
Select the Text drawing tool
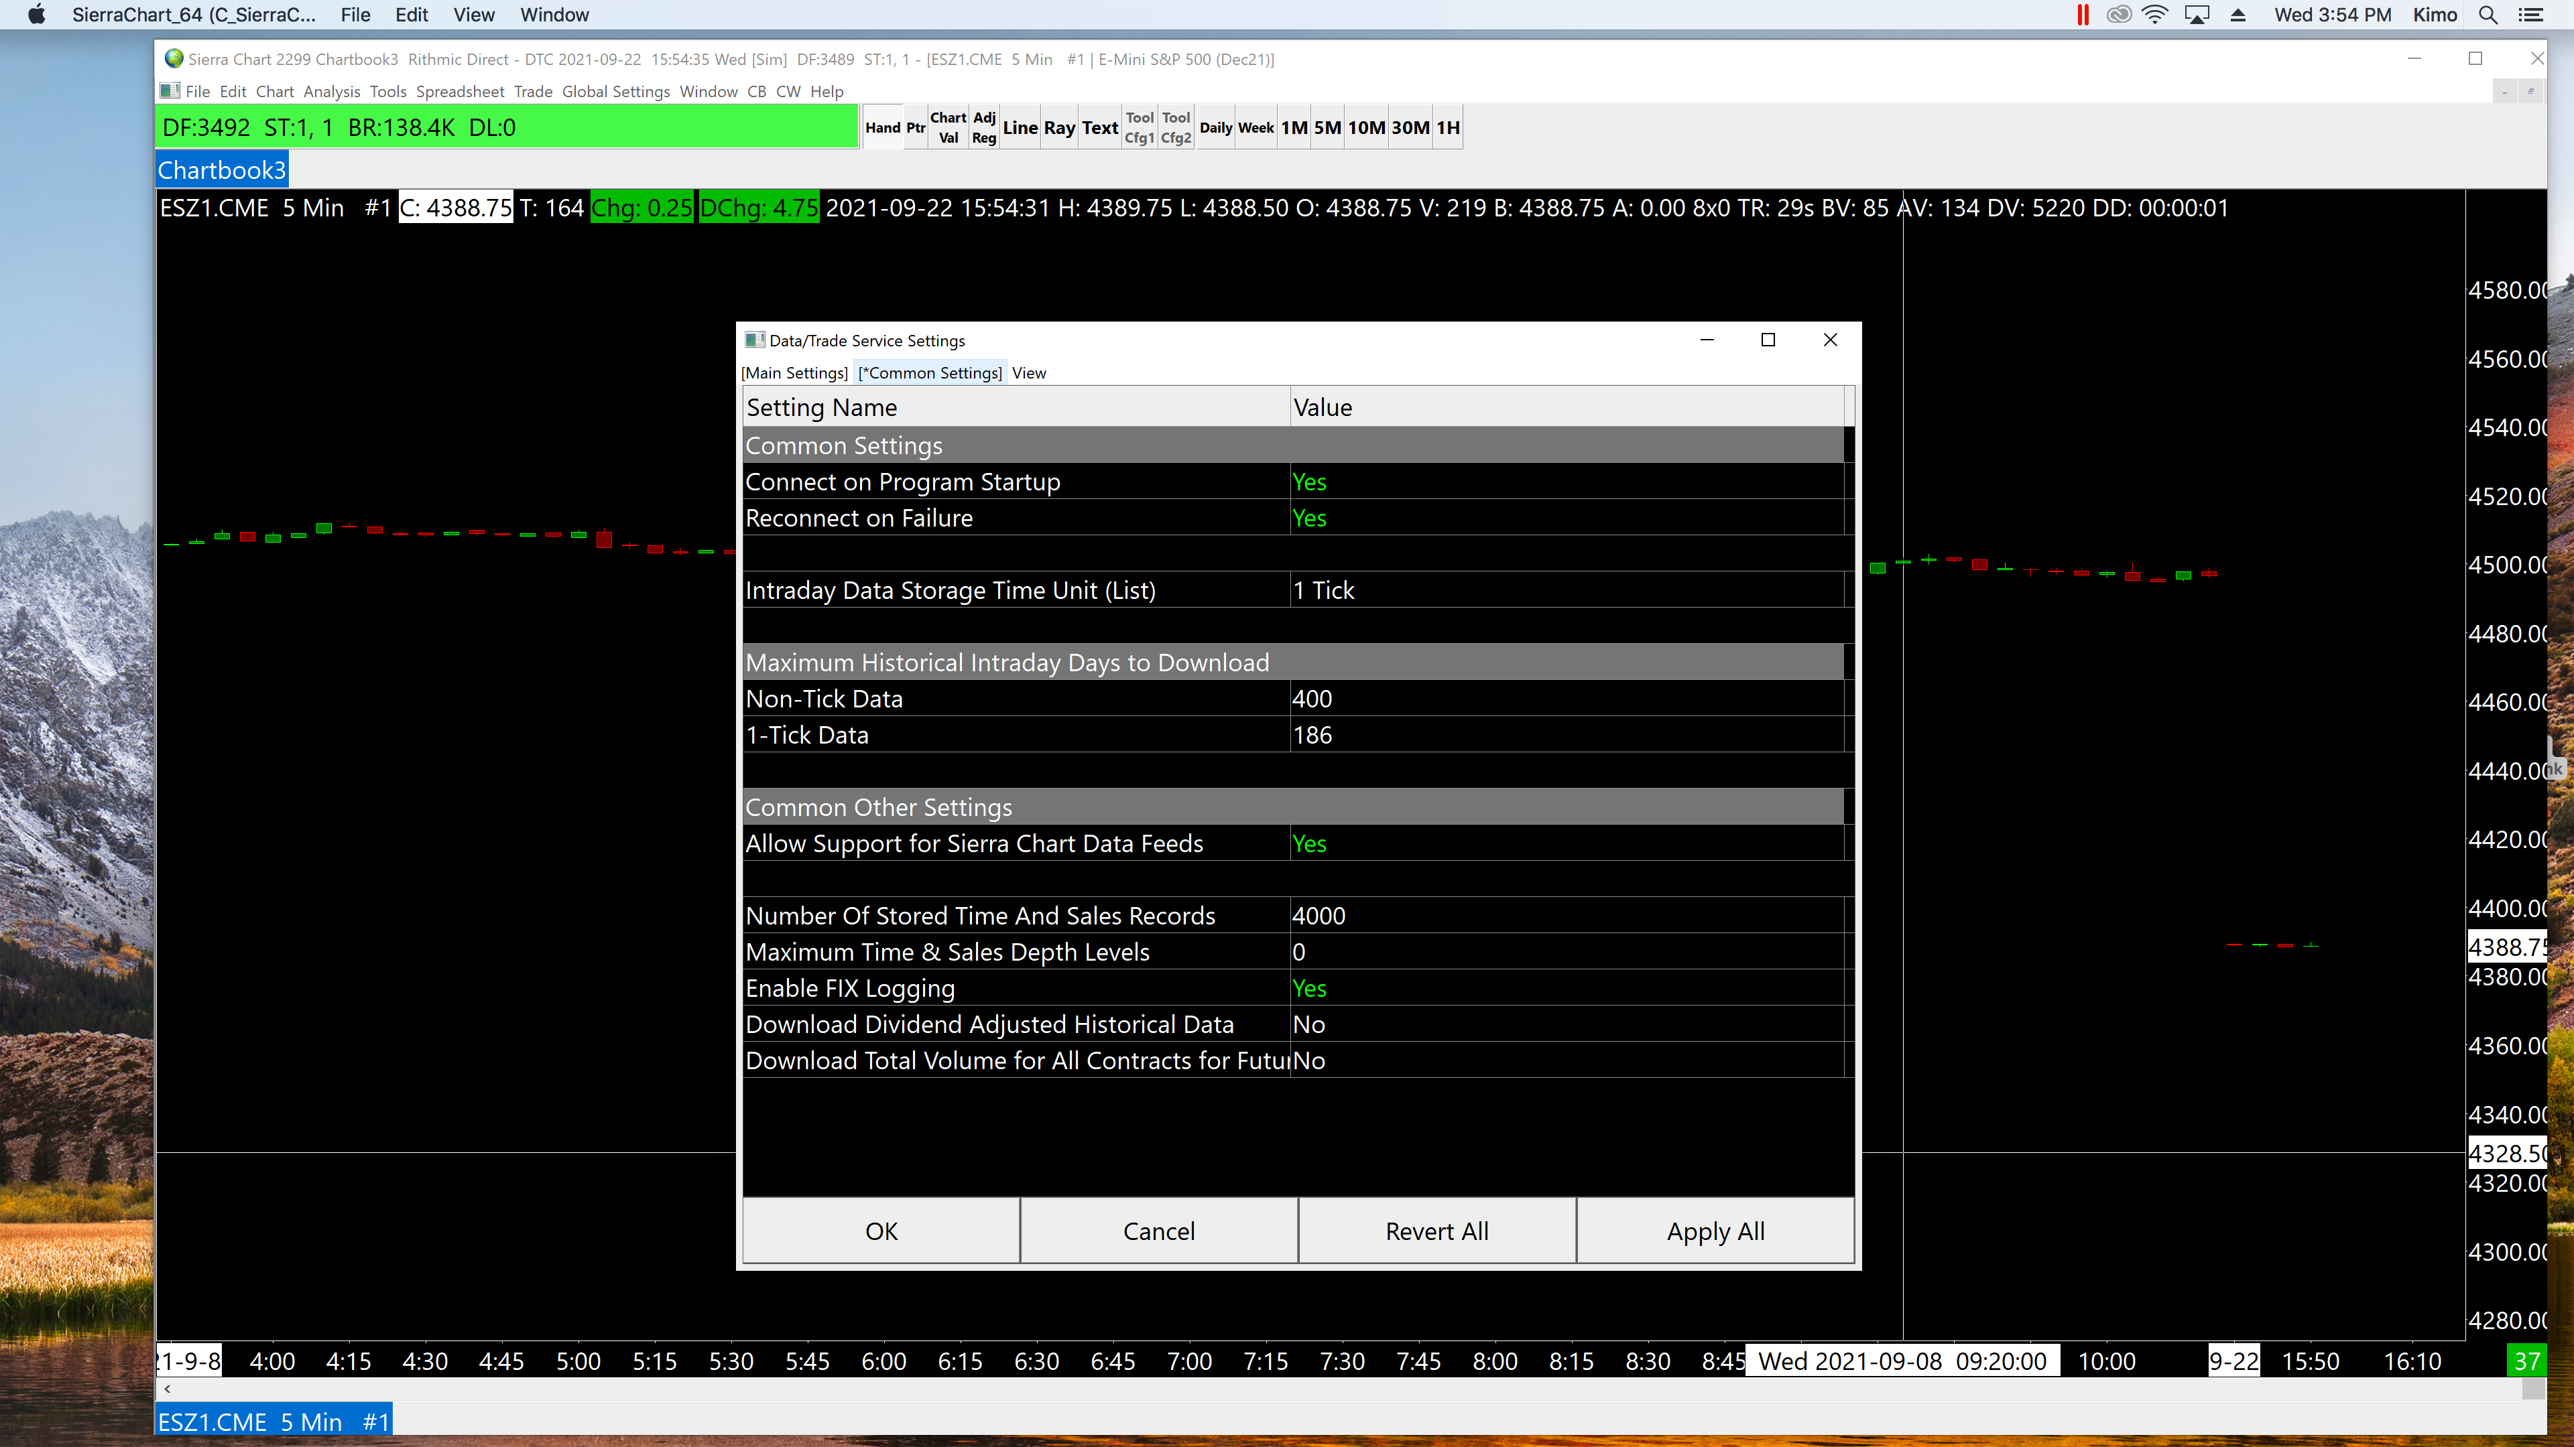[x=1099, y=128]
